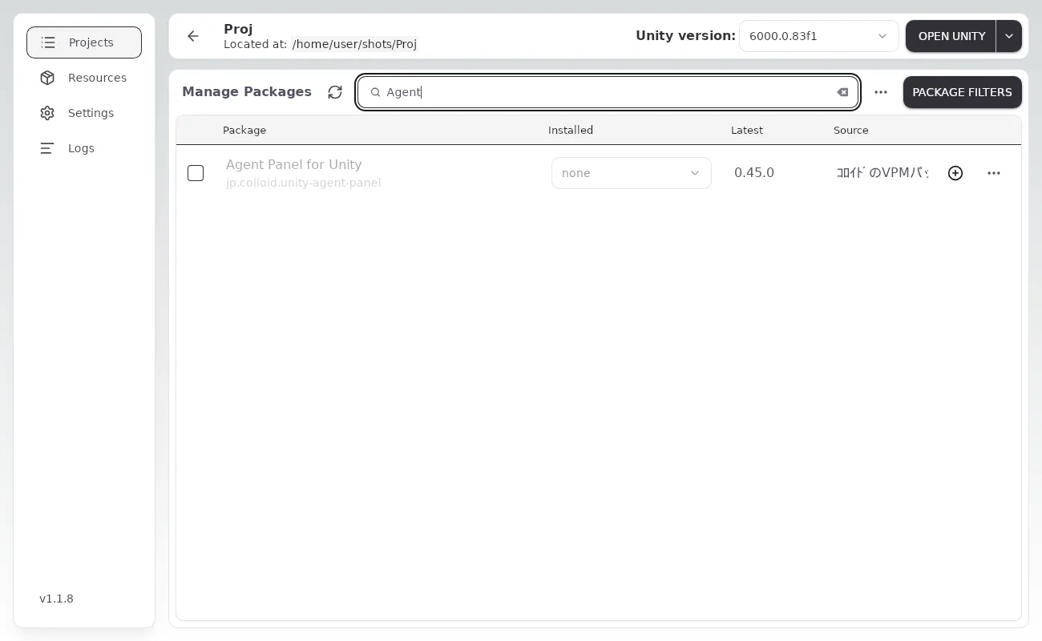Open the more options menu beside search

tap(881, 92)
